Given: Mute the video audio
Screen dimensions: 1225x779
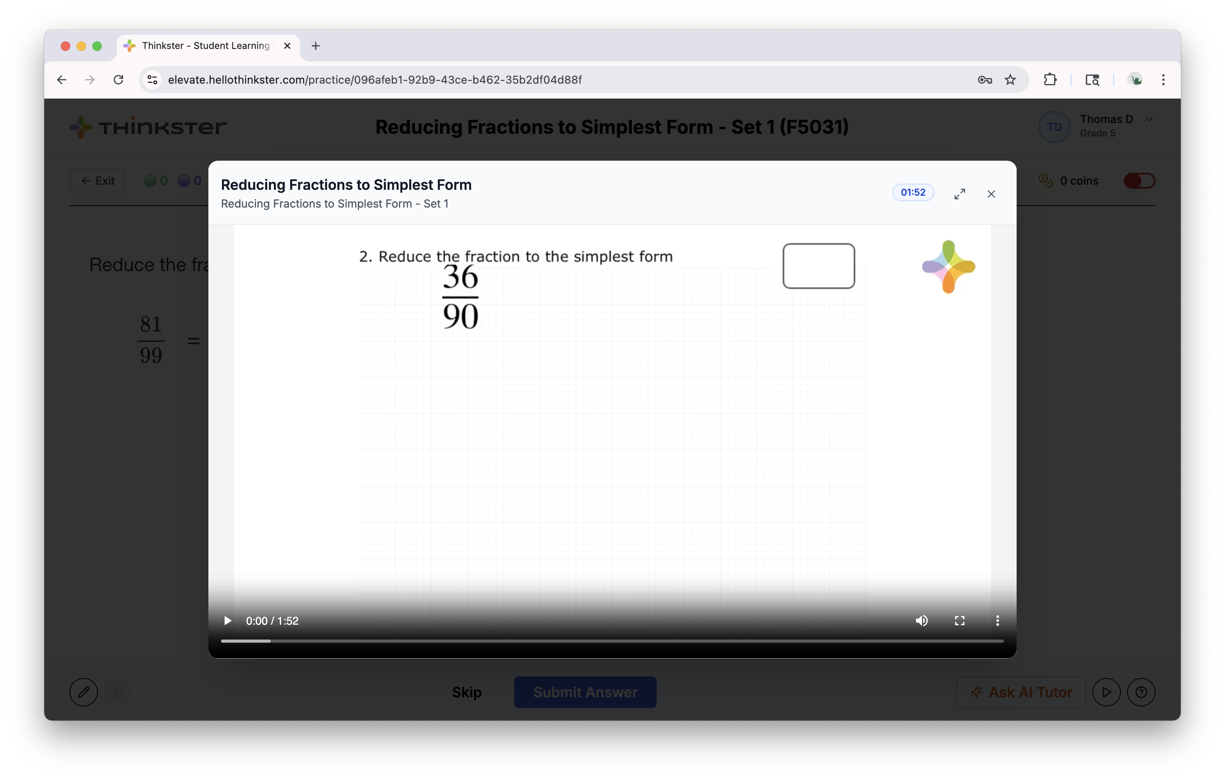Looking at the screenshot, I should pos(922,620).
